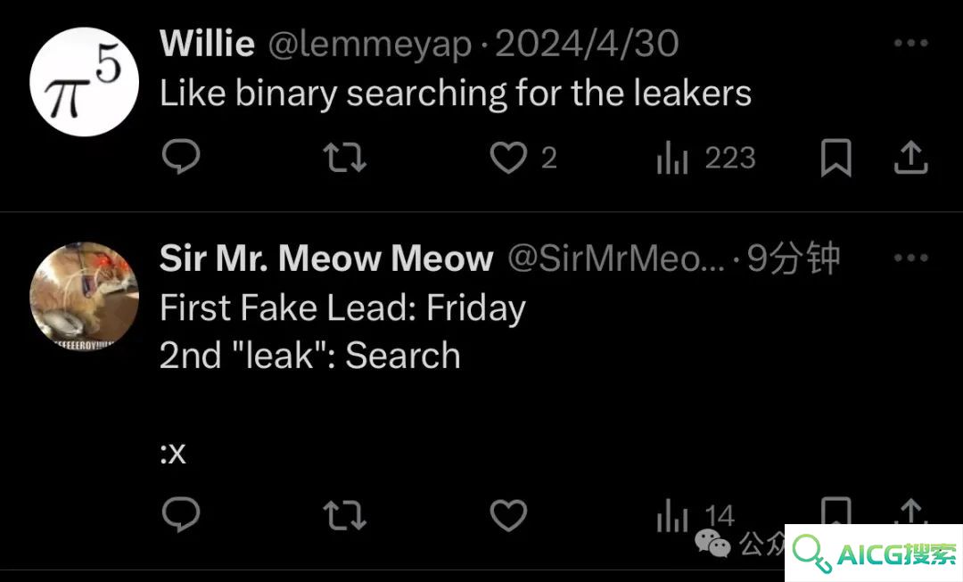Retweet the First Fake Lead tweet

345,515
